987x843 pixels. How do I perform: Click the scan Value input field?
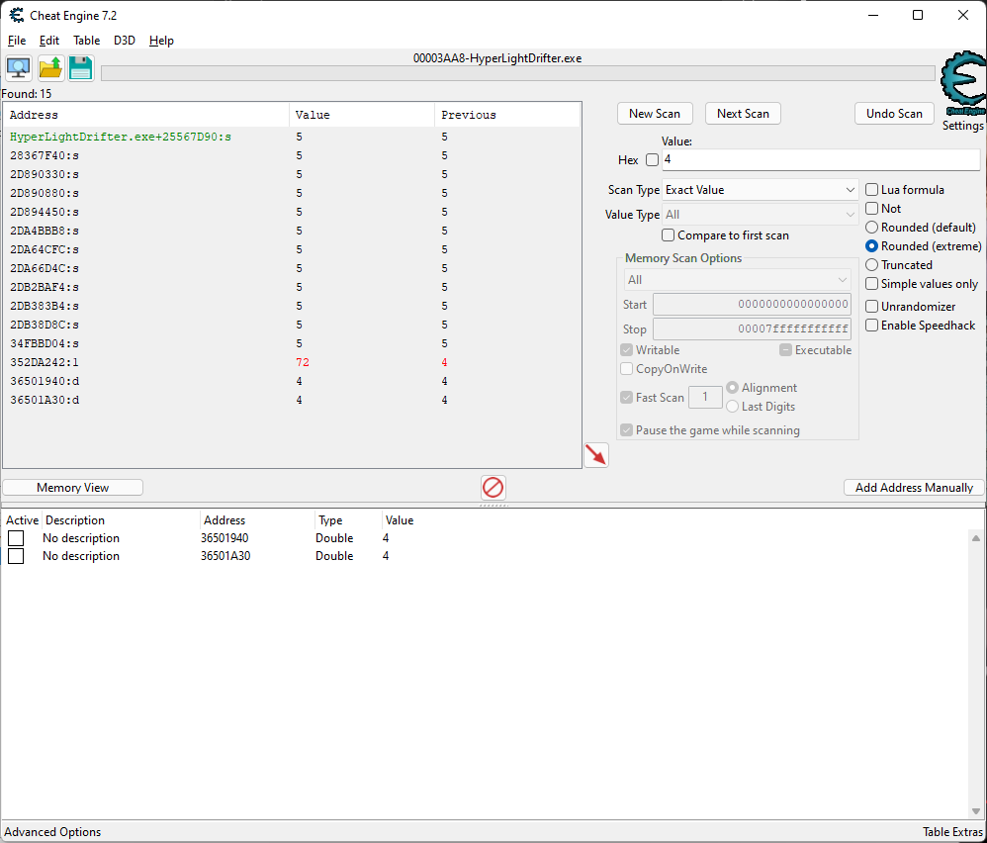820,159
